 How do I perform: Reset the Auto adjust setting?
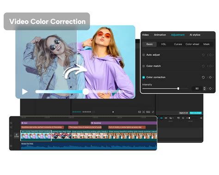pyautogui.click(x=203, y=55)
